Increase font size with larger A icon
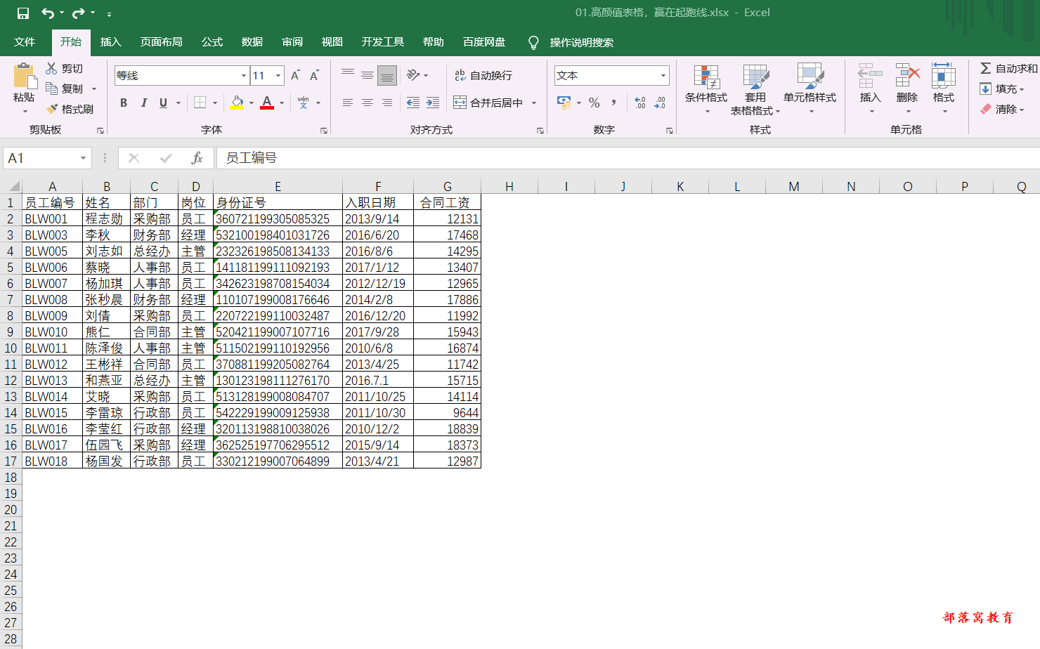Image resolution: width=1040 pixels, height=649 pixels. (296, 75)
